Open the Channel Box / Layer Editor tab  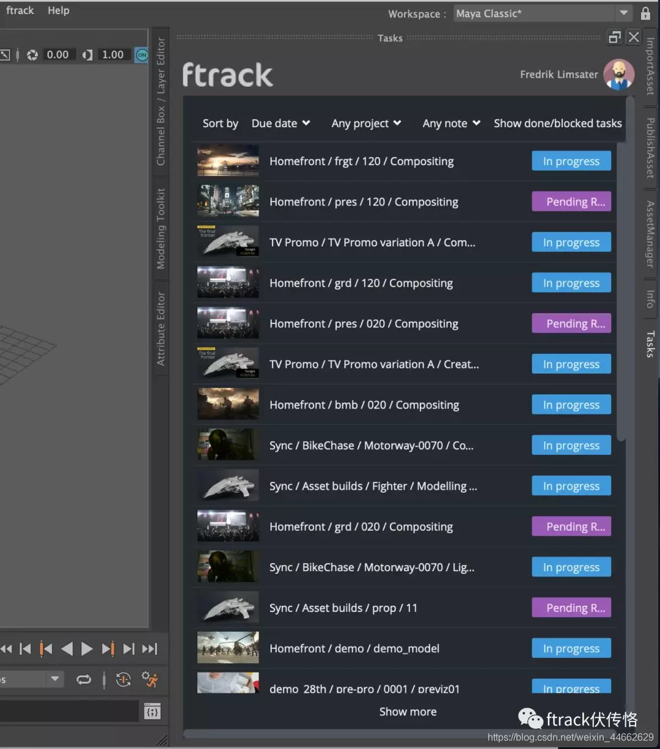pos(161,101)
